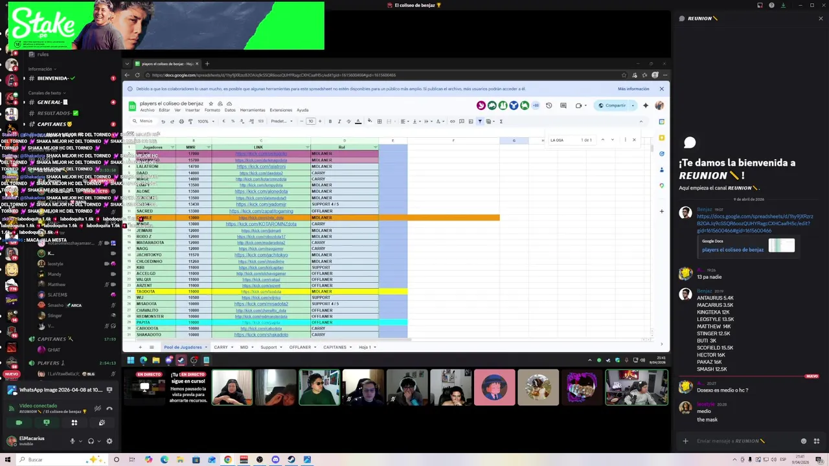Deafen with the headphones icon
Image resolution: width=829 pixels, height=466 pixels.
pos(91,441)
